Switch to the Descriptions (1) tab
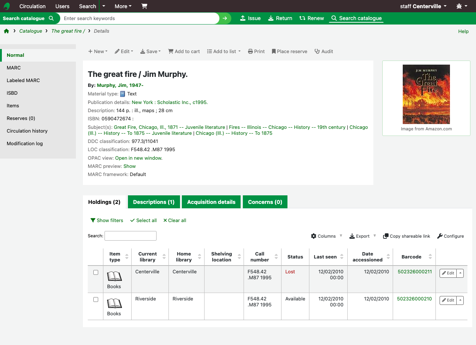The image size is (476, 345). pyautogui.click(x=154, y=202)
